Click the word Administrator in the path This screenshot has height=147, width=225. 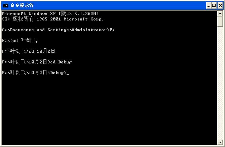click(x=89, y=30)
